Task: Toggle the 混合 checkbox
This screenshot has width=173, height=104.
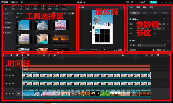Action: 130,40
